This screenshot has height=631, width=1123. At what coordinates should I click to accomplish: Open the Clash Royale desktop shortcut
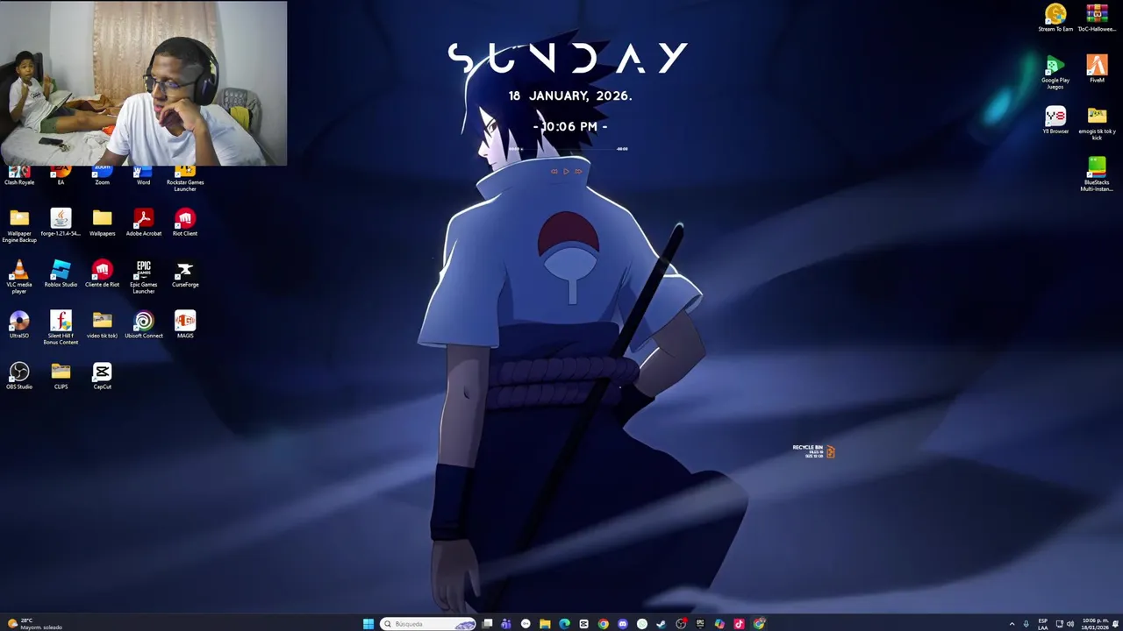click(19, 175)
